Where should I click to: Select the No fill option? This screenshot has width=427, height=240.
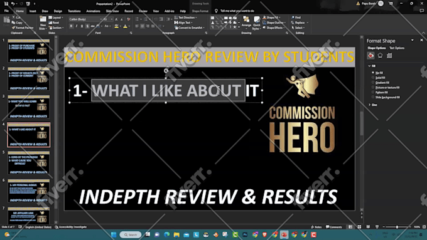tap(377, 73)
